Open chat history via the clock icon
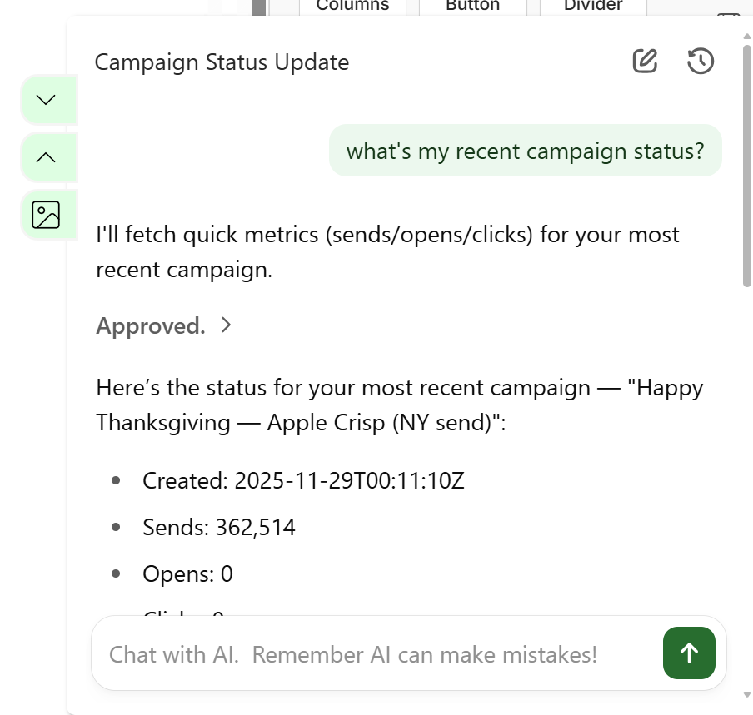Viewport: 753px width, 715px height. click(x=700, y=61)
